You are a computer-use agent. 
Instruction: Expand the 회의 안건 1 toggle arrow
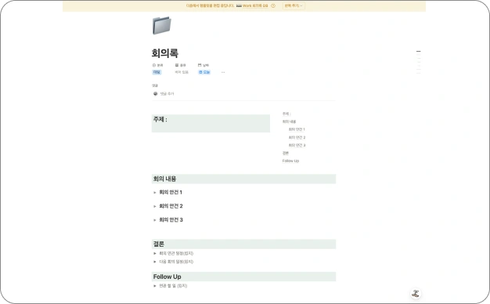pos(155,192)
